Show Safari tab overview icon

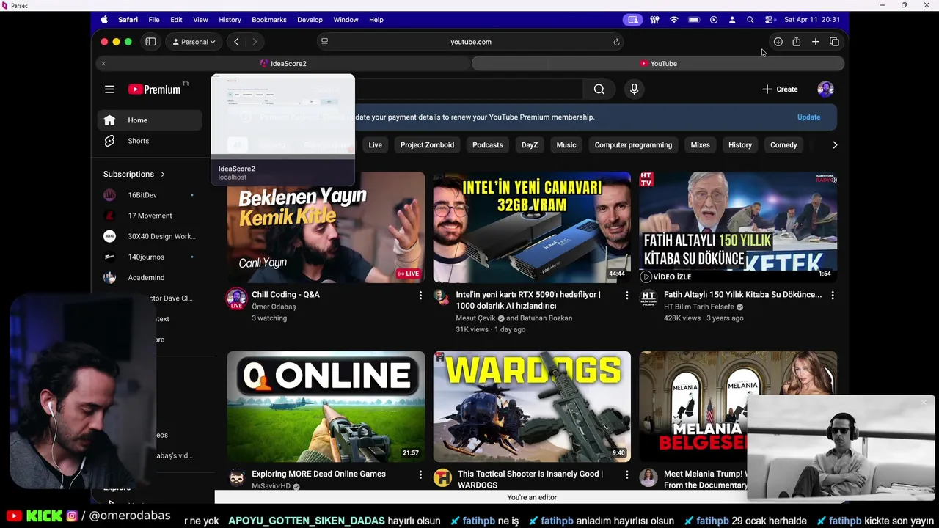[x=834, y=42]
